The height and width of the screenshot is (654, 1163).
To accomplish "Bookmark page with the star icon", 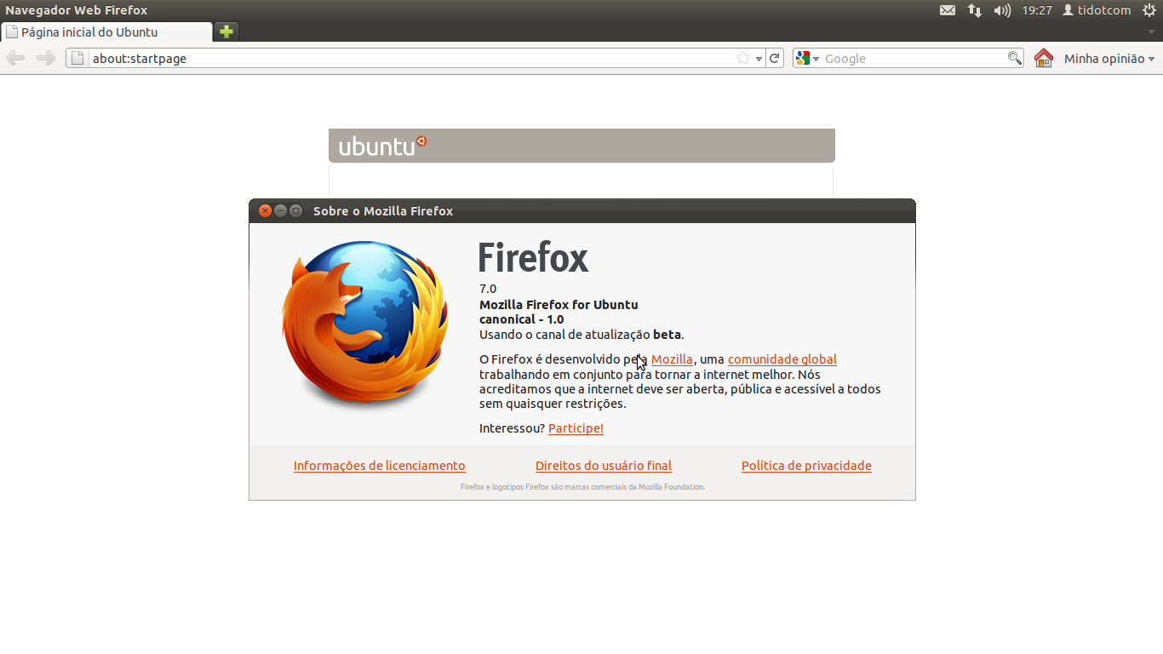I will point(743,58).
